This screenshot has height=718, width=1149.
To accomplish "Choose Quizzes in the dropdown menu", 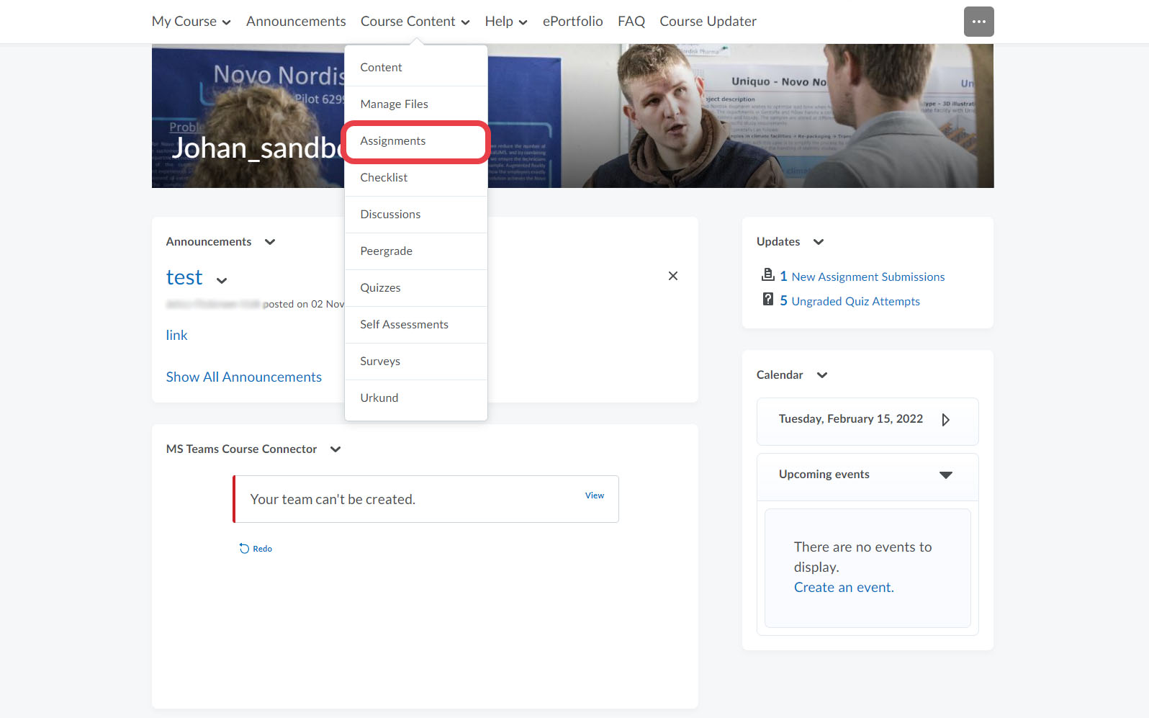I will click(x=380, y=288).
